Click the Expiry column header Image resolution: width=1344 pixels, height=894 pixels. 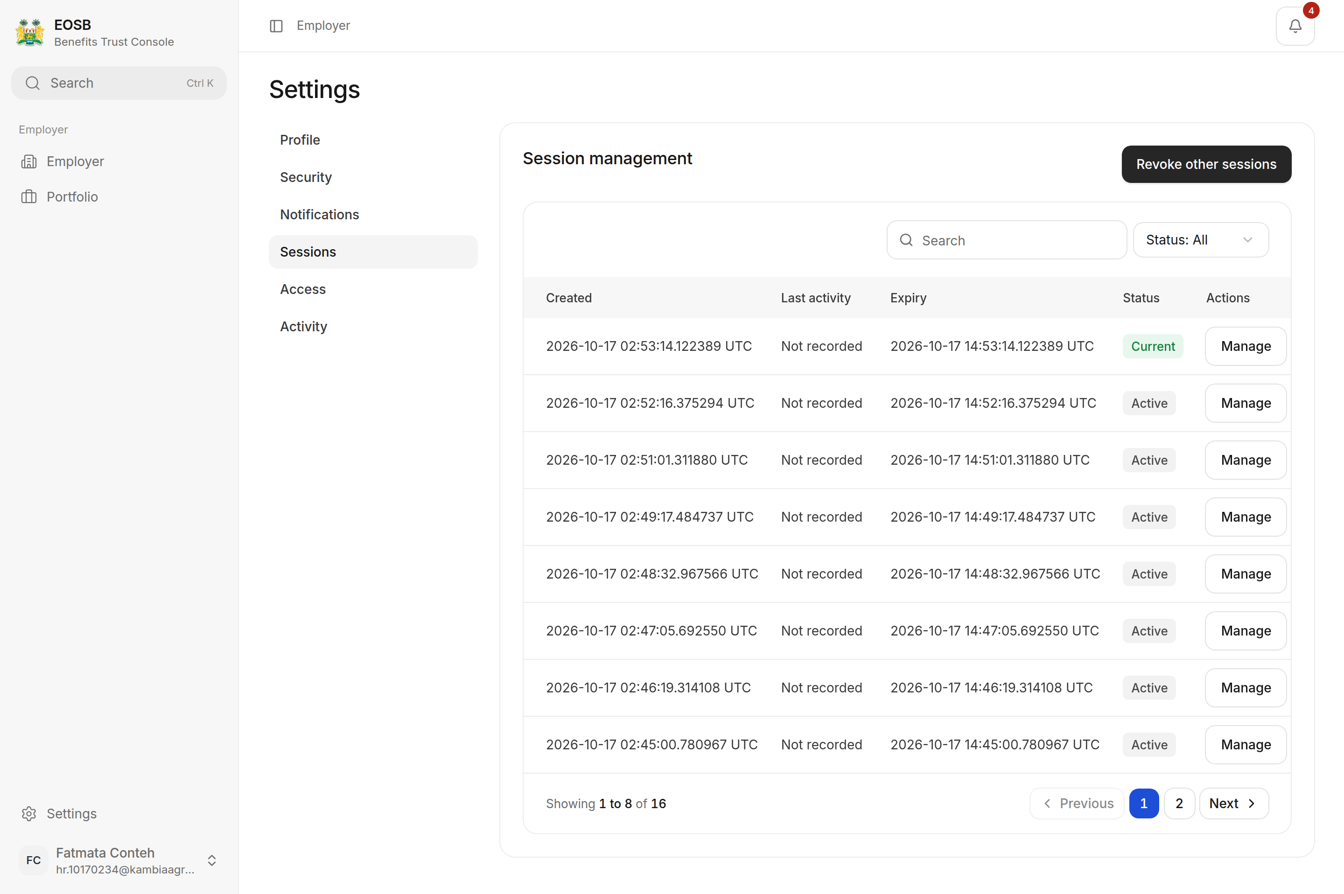tap(908, 298)
